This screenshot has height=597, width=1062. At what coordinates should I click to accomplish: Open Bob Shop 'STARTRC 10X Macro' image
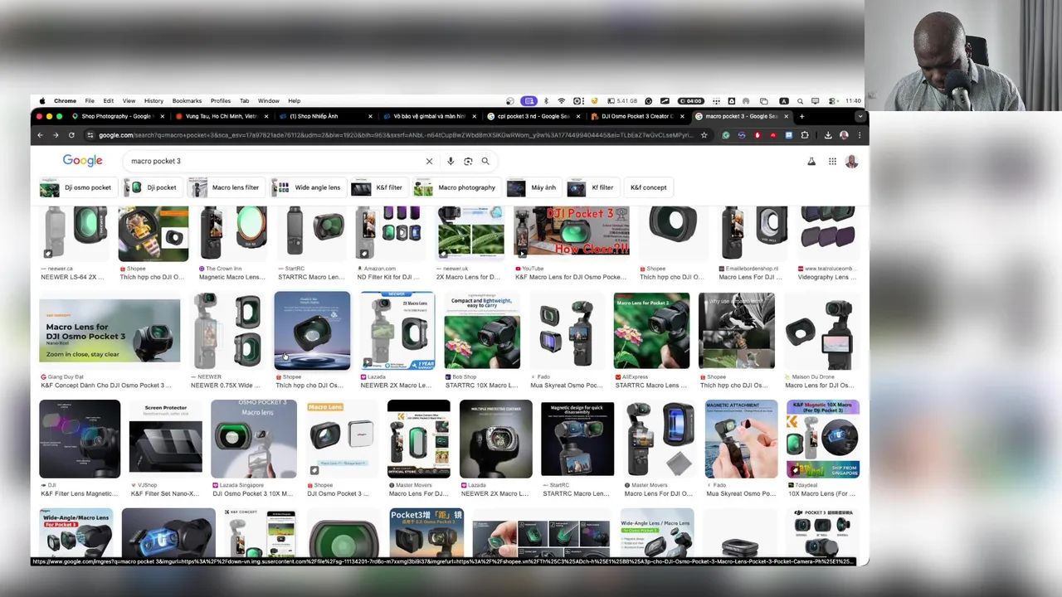pyautogui.click(x=482, y=331)
